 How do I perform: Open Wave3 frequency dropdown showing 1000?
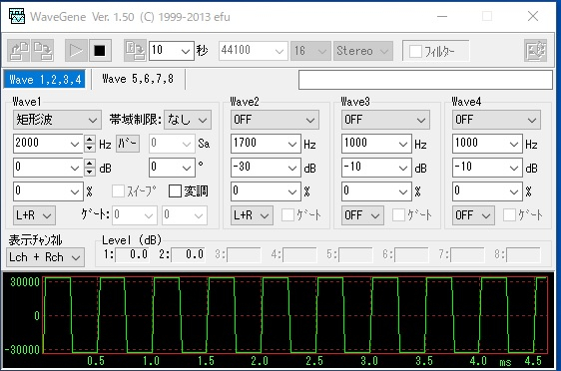(403, 144)
